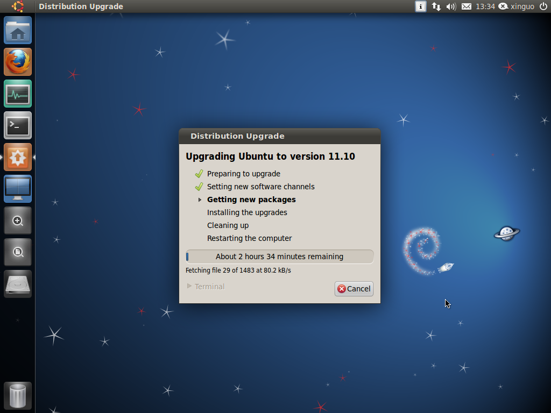
Task: Click 'Restarting the computer' step
Action: point(250,238)
